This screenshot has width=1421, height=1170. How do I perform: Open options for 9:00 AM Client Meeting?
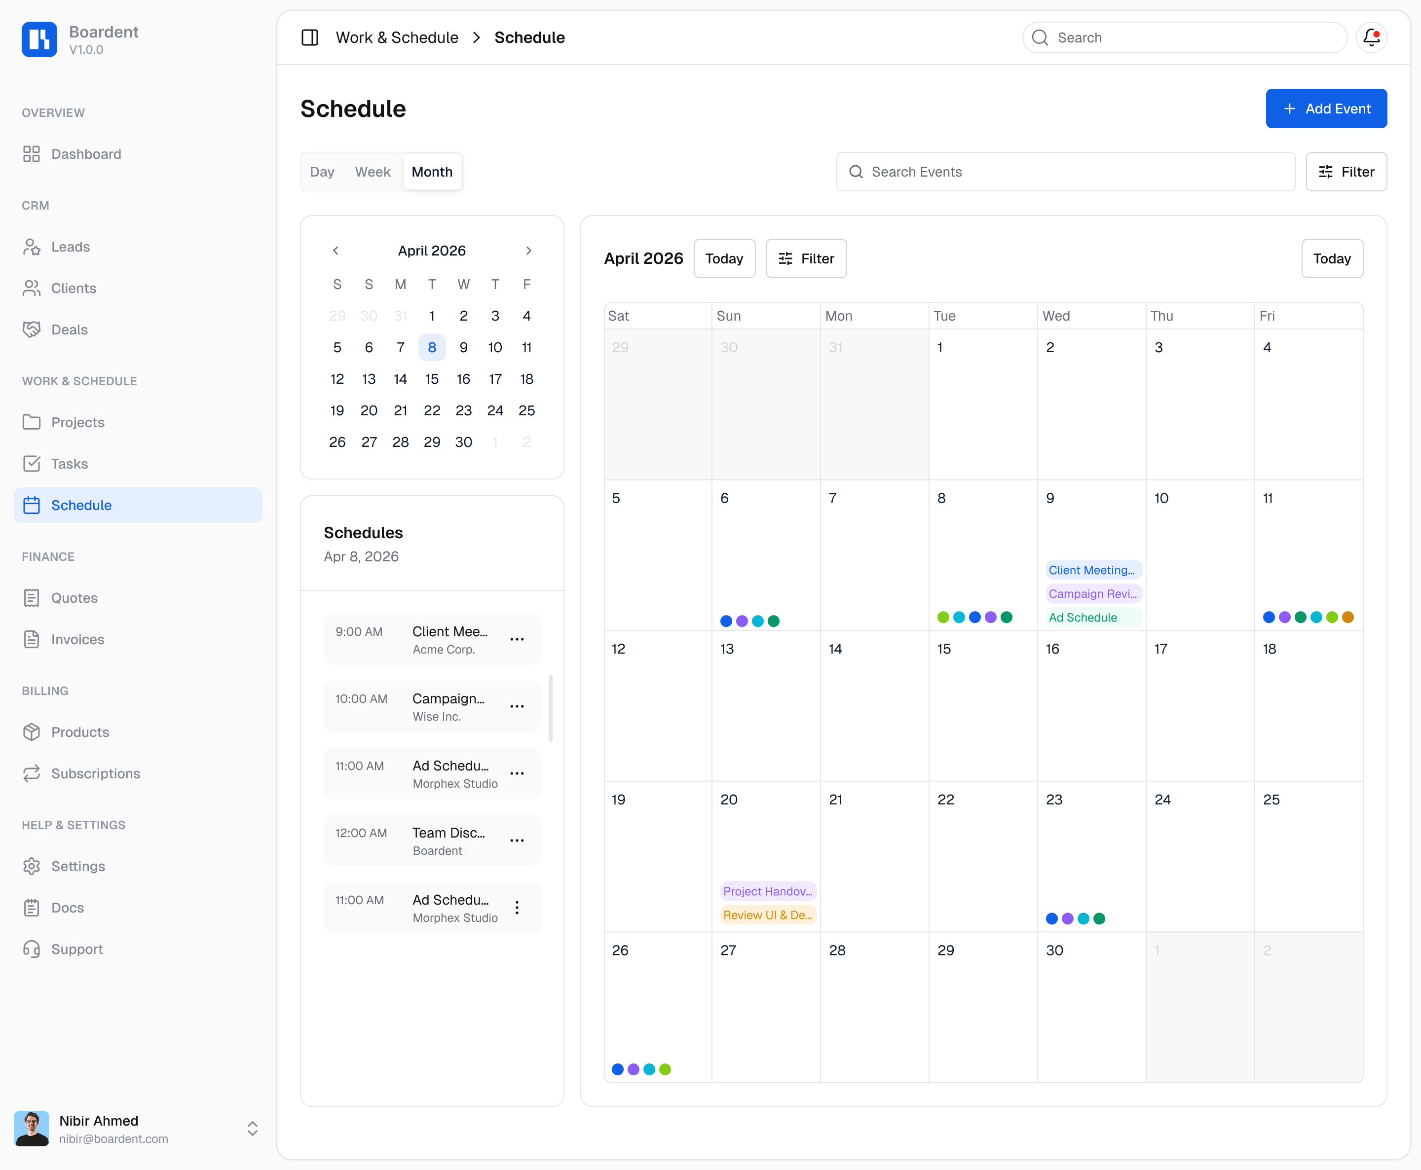tap(517, 639)
